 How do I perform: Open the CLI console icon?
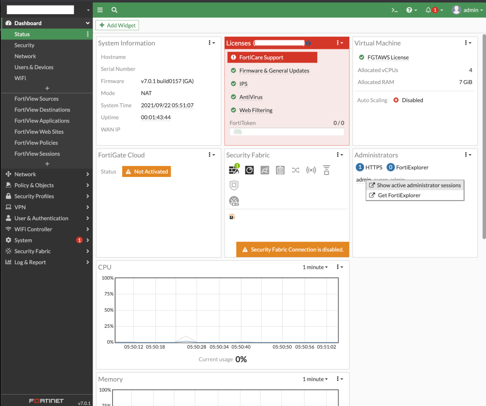pyautogui.click(x=394, y=10)
